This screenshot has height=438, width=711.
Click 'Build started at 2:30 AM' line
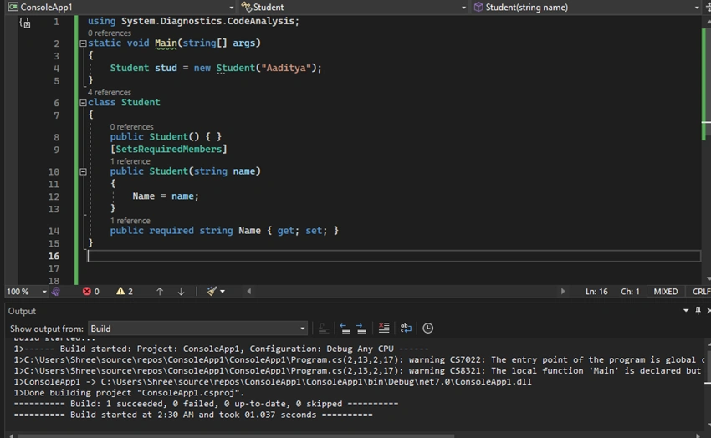coord(193,415)
